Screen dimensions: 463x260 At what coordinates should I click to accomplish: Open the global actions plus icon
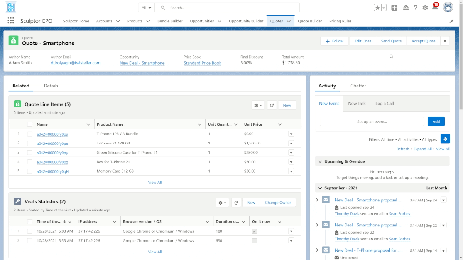tap(394, 8)
